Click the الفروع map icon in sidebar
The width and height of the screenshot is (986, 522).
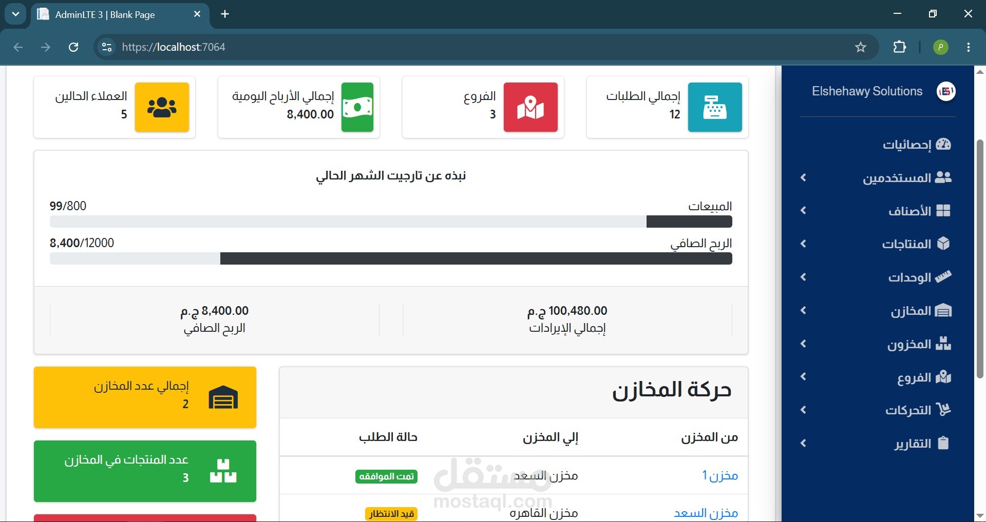[943, 377]
